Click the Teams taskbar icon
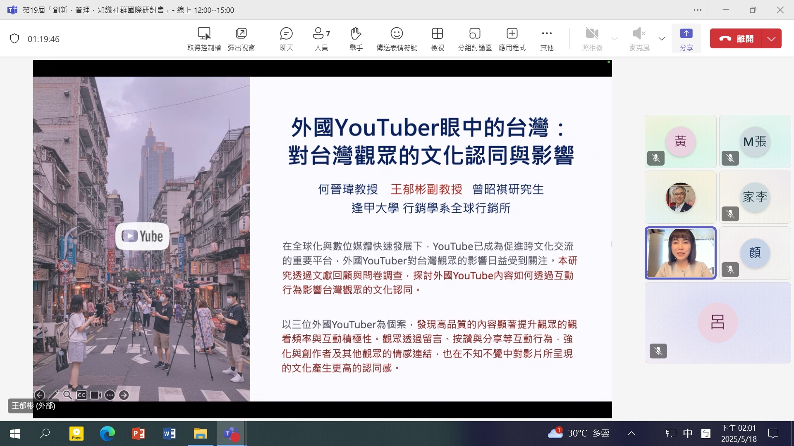794x446 pixels. pos(232,434)
